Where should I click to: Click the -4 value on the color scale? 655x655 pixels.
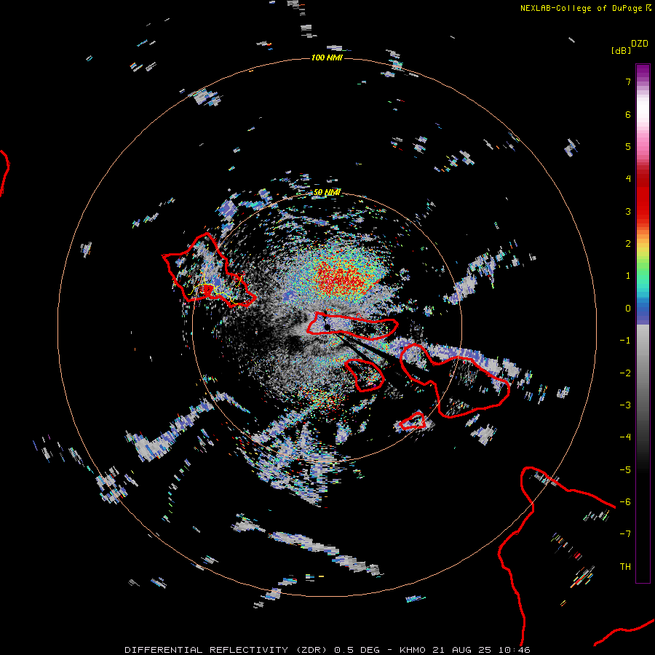click(x=625, y=437)
